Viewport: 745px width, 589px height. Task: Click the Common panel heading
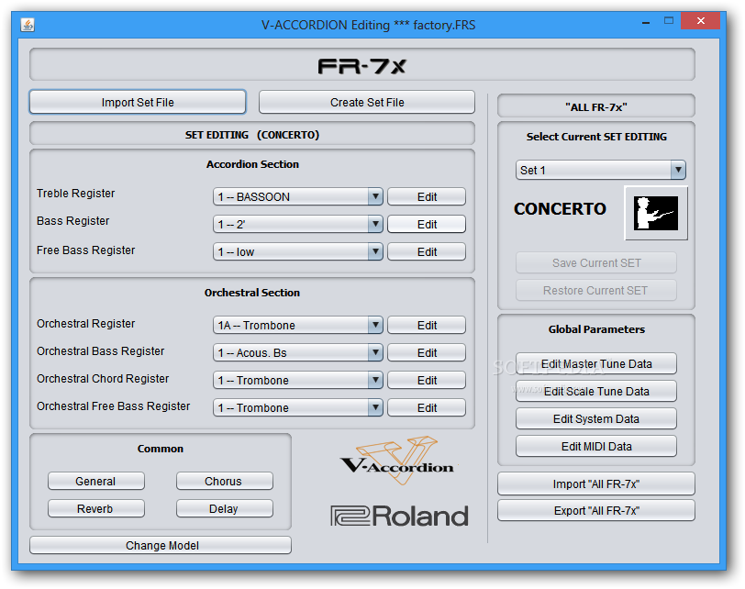[x=161, y=449]
